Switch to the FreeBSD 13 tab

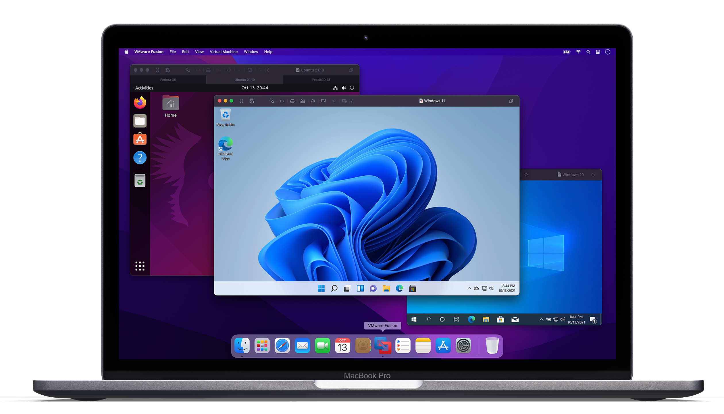click(321, 80)
